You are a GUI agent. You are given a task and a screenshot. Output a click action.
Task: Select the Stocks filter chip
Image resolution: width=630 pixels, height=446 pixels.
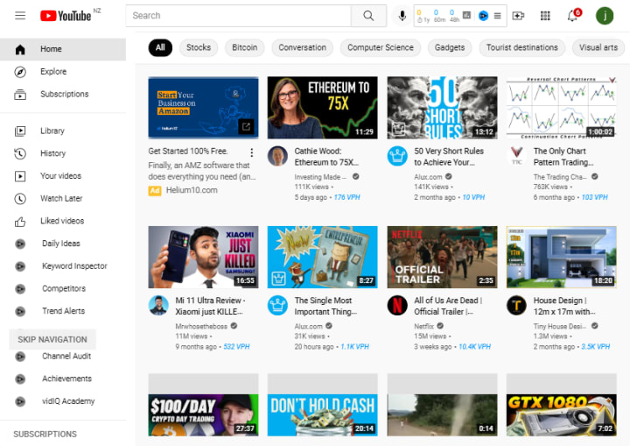pos(199,47)
